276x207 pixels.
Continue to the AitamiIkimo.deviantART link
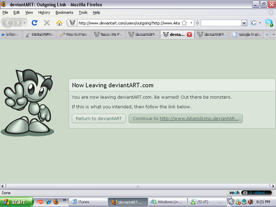pos(186,118)
